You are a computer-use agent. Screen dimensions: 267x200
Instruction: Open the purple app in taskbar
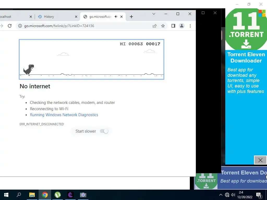click(70, 195)
